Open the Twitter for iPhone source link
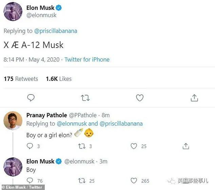 (x=87, y=59)
